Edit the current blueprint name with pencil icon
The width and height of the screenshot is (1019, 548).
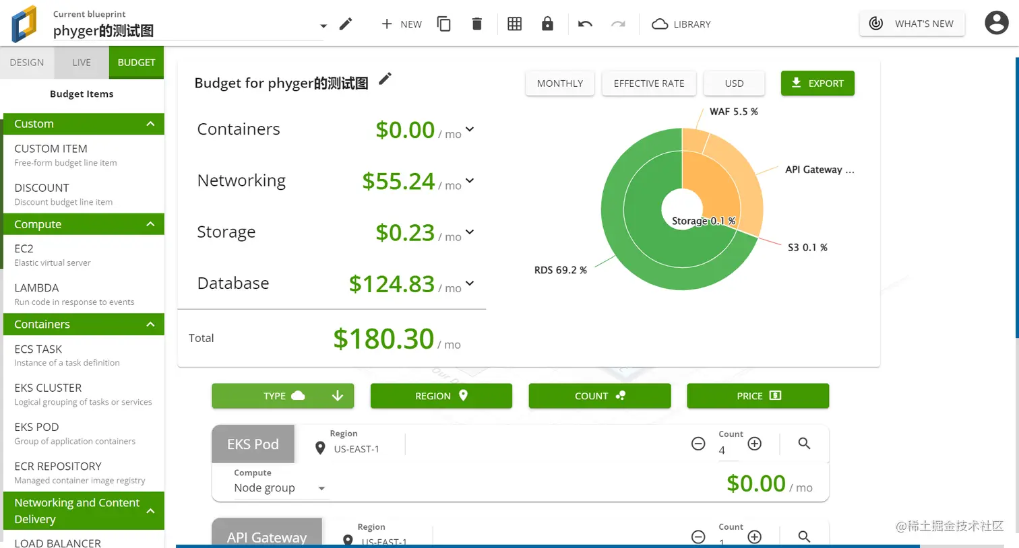[x=346, y=24]
